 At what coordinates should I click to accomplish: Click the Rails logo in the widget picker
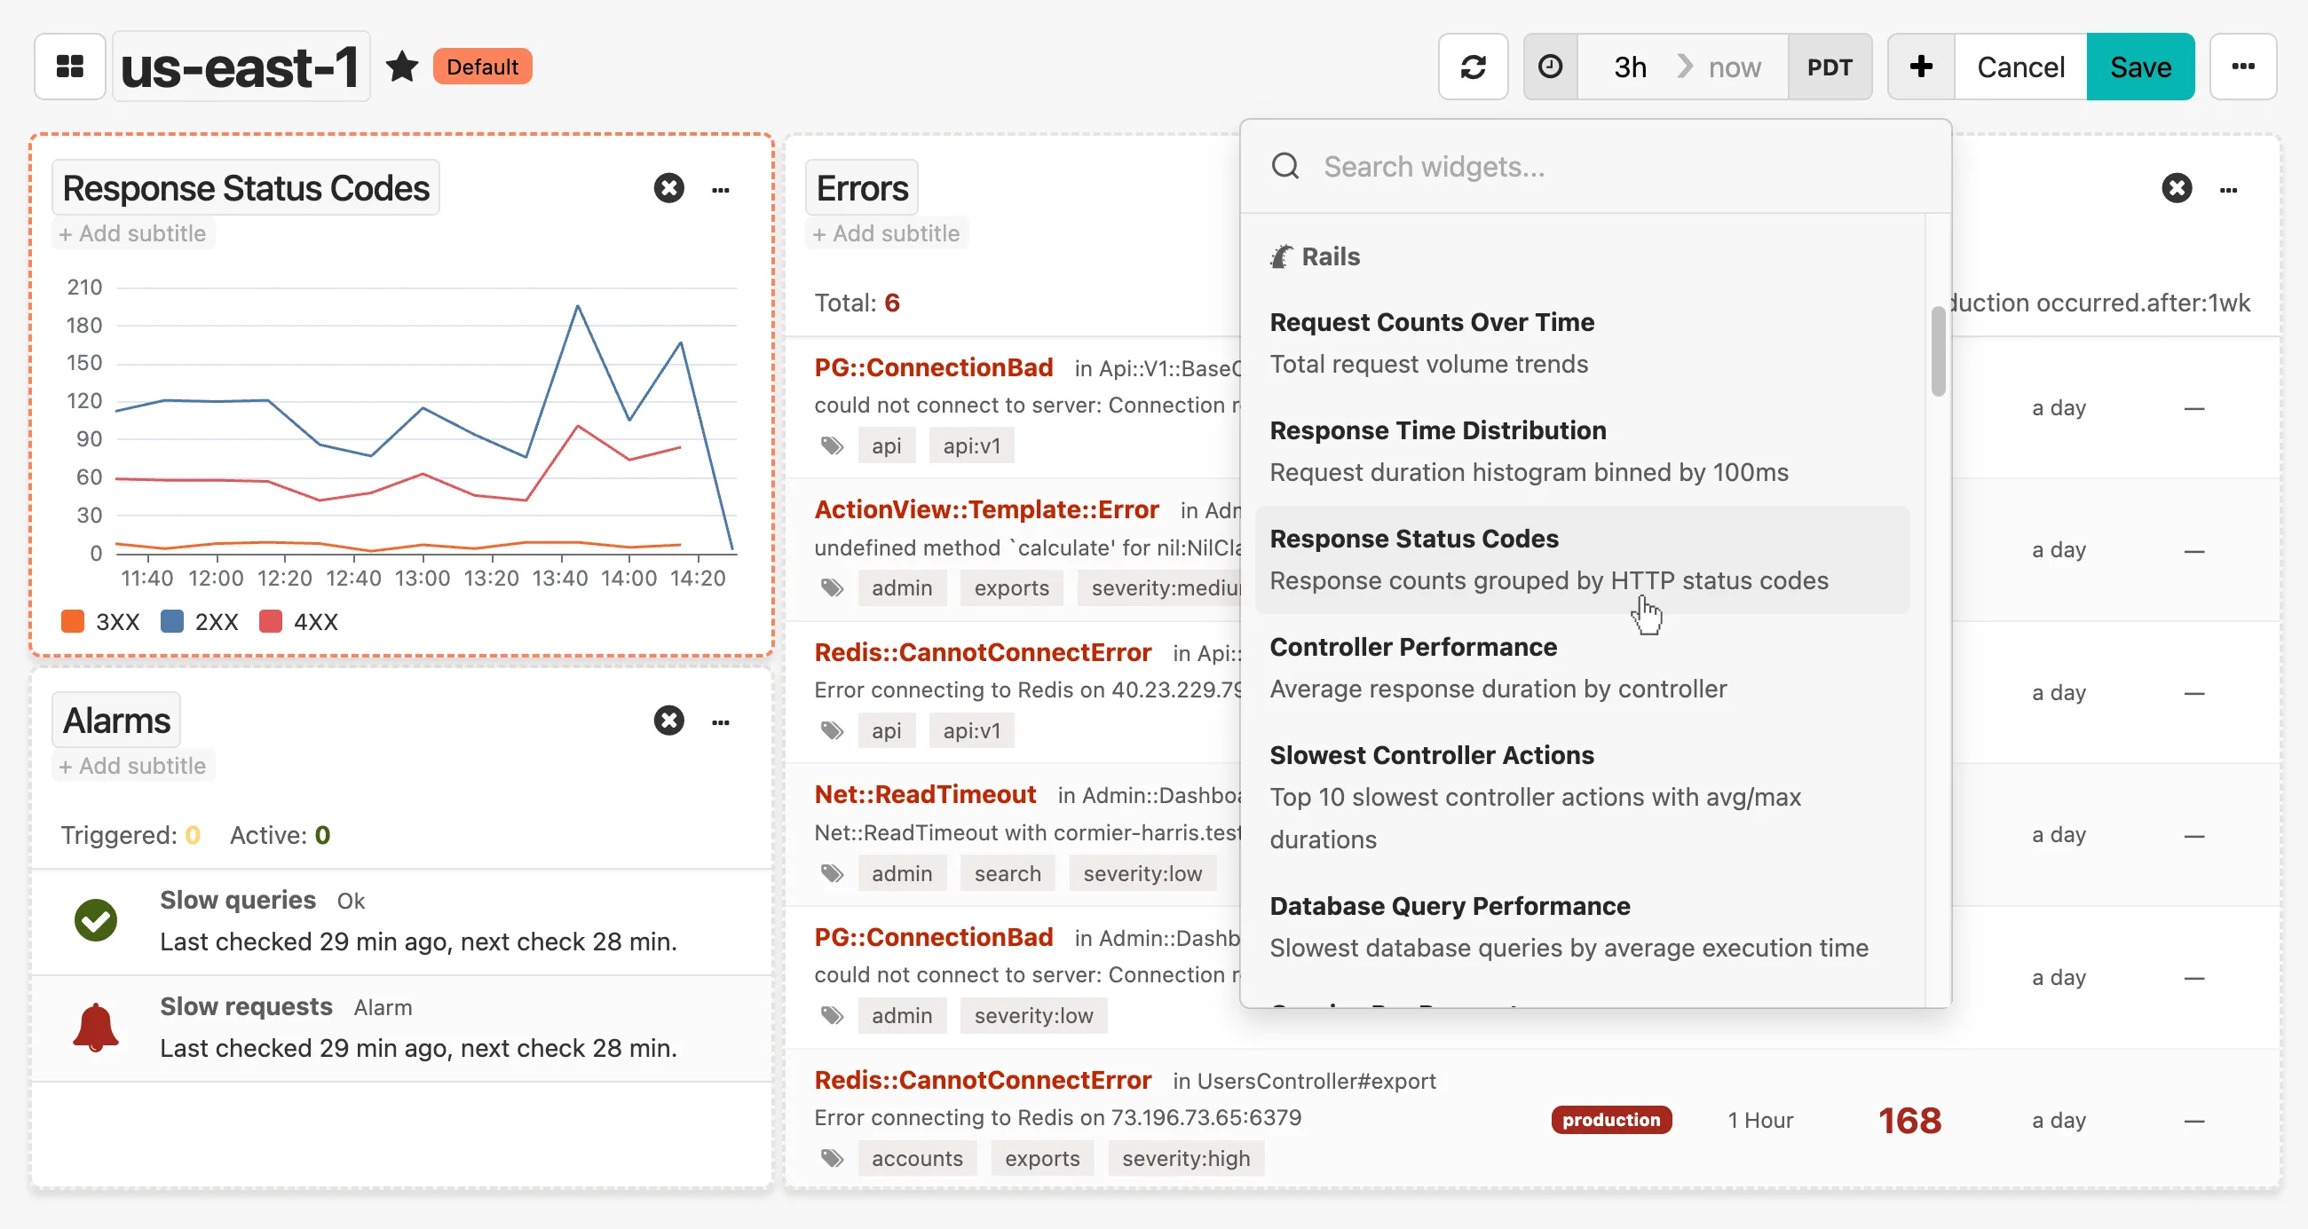[1282, 256]
